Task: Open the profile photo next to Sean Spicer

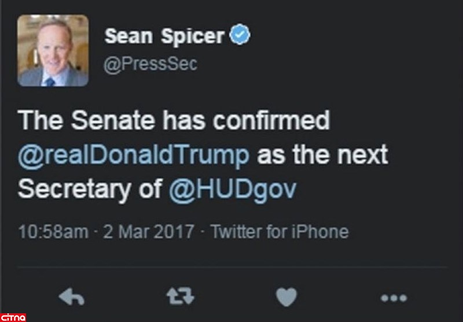Action: [53, 51]
